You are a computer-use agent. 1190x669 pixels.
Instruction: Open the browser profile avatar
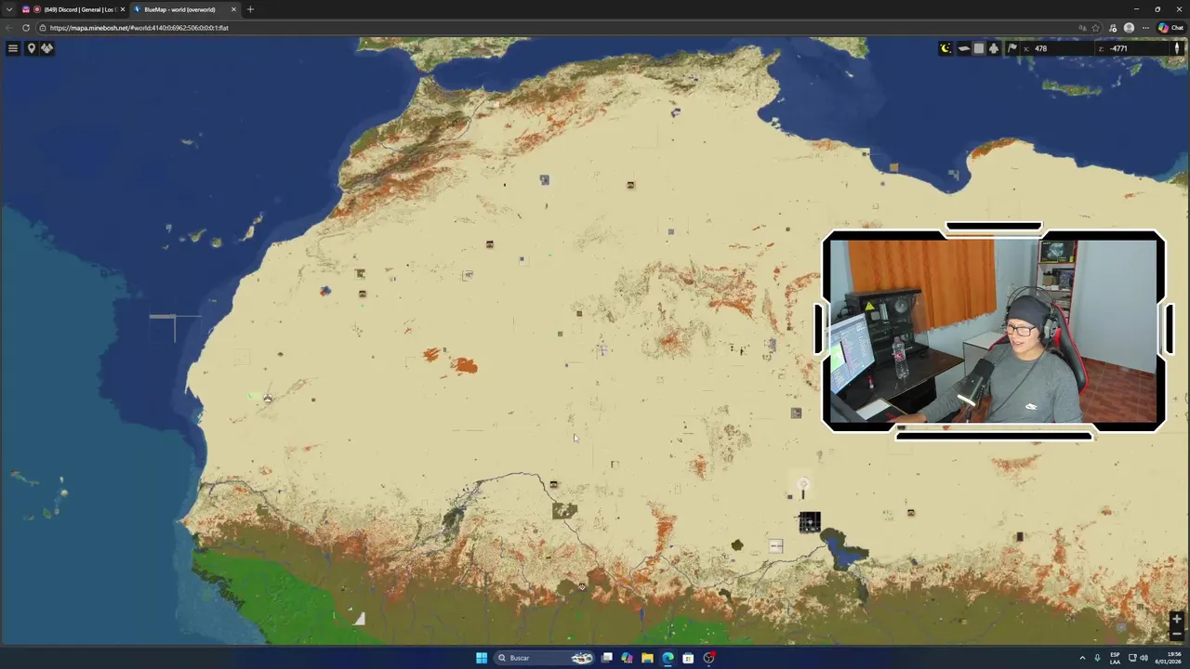pyautogui.click(x=1129, y=28)
